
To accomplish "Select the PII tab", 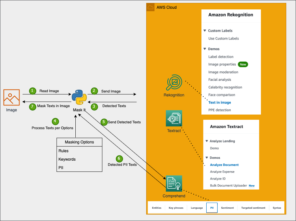I will tap(212, 208).
